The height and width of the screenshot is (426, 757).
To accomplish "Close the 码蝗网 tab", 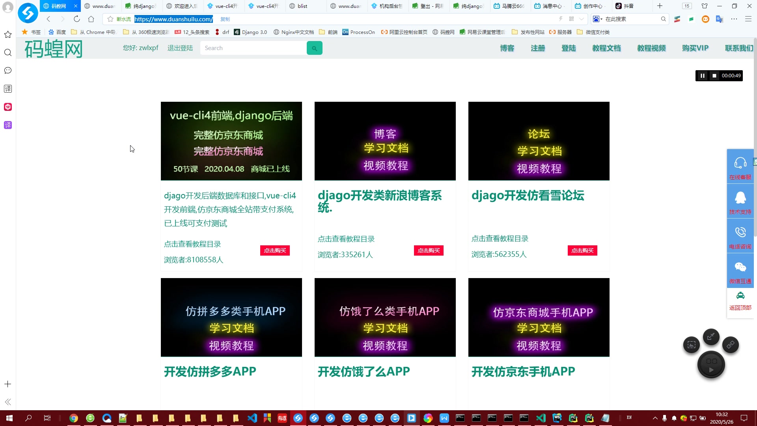I will click(76, 6).
